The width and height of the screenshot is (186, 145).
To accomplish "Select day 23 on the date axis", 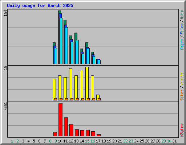I will [131, 141].
